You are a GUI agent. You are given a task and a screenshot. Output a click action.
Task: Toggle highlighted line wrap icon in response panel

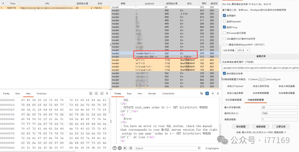click(x=207, y=93)
